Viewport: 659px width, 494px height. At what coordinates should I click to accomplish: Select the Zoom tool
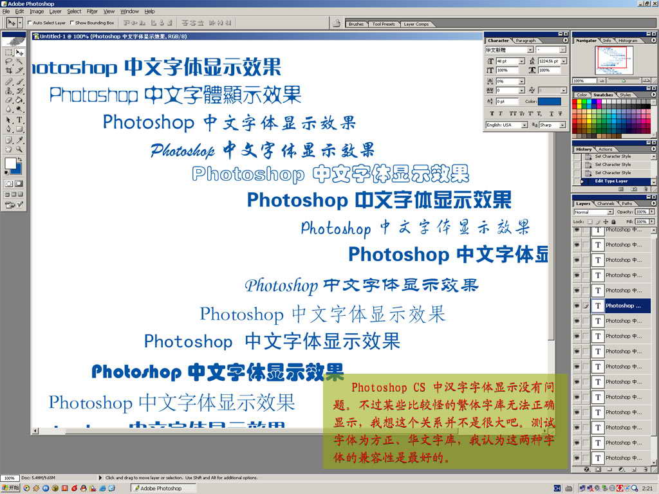tap(19, 149)
